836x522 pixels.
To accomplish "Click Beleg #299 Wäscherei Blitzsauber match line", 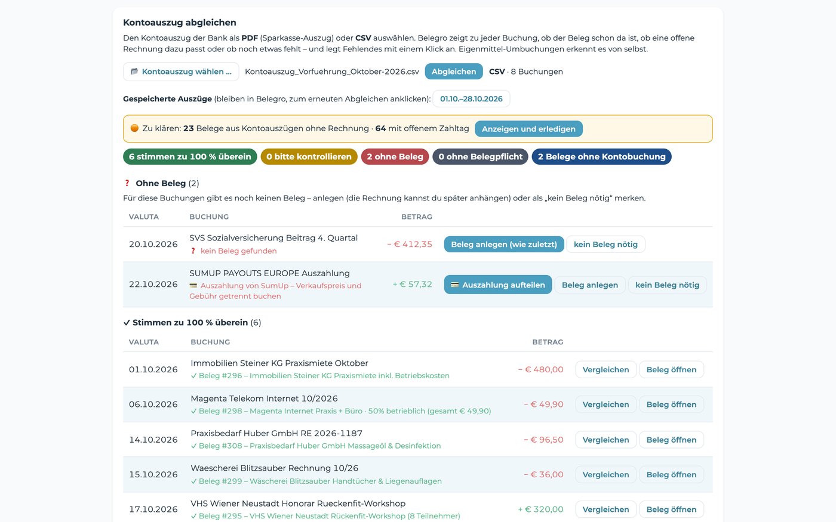I will [x=316, y=481].
